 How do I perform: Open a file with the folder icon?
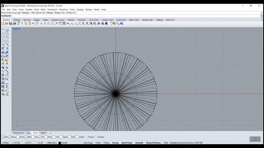point(7,23)
